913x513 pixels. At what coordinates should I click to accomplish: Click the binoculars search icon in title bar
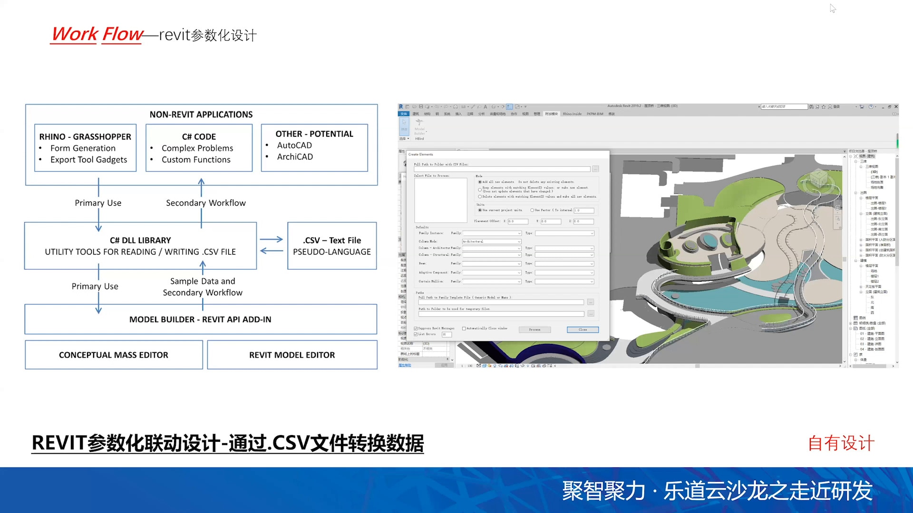coord(811,107)
